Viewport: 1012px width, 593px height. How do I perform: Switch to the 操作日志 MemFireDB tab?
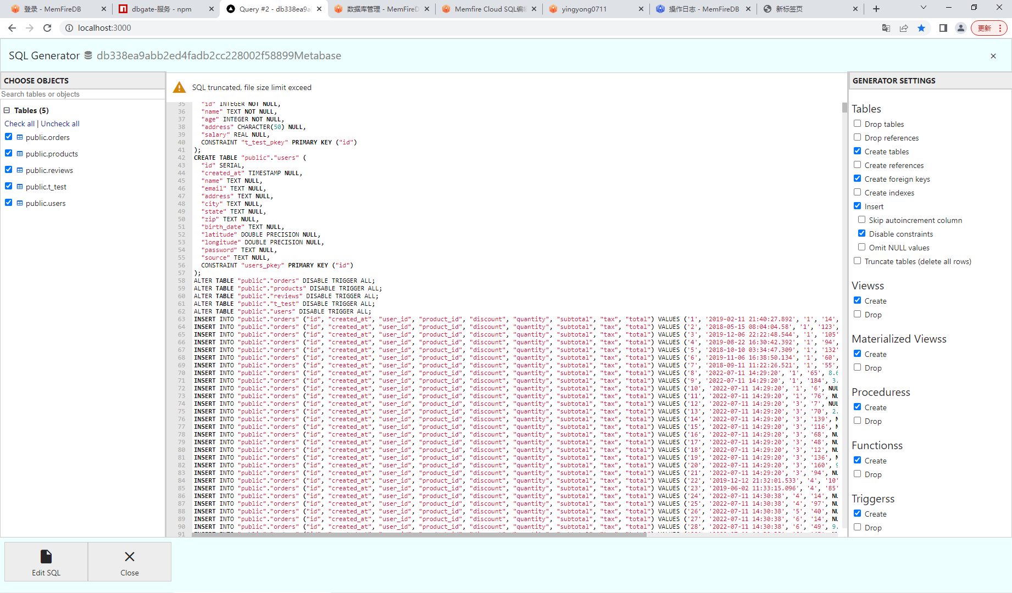click(x=704, y=9)
